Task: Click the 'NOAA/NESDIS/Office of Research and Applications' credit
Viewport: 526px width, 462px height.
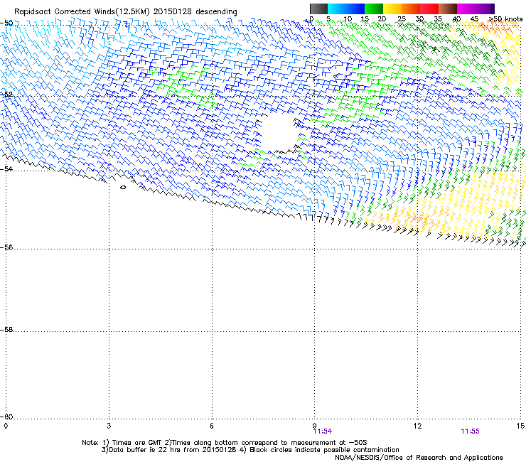Action: (419, 458)
